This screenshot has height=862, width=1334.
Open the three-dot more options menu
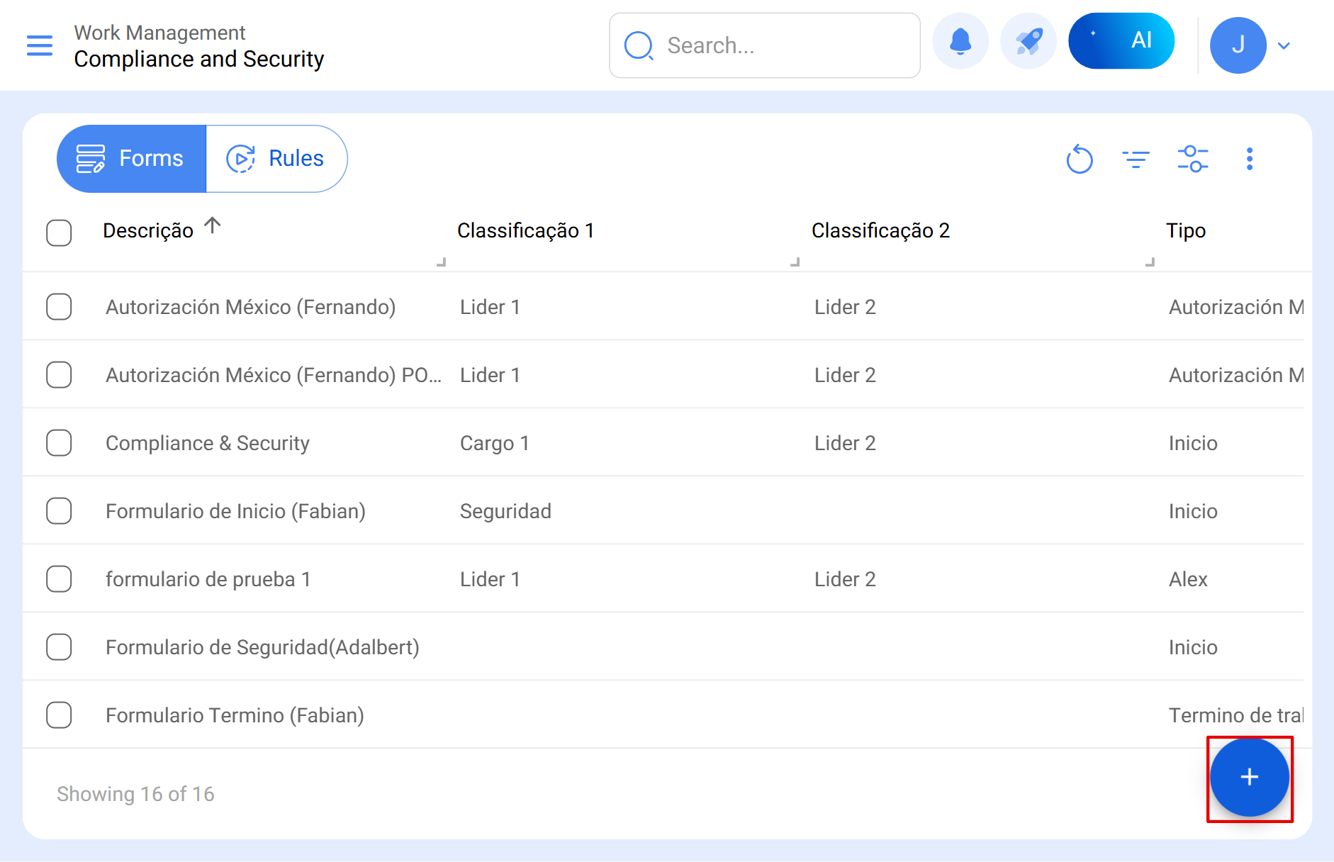point(1249,159)
